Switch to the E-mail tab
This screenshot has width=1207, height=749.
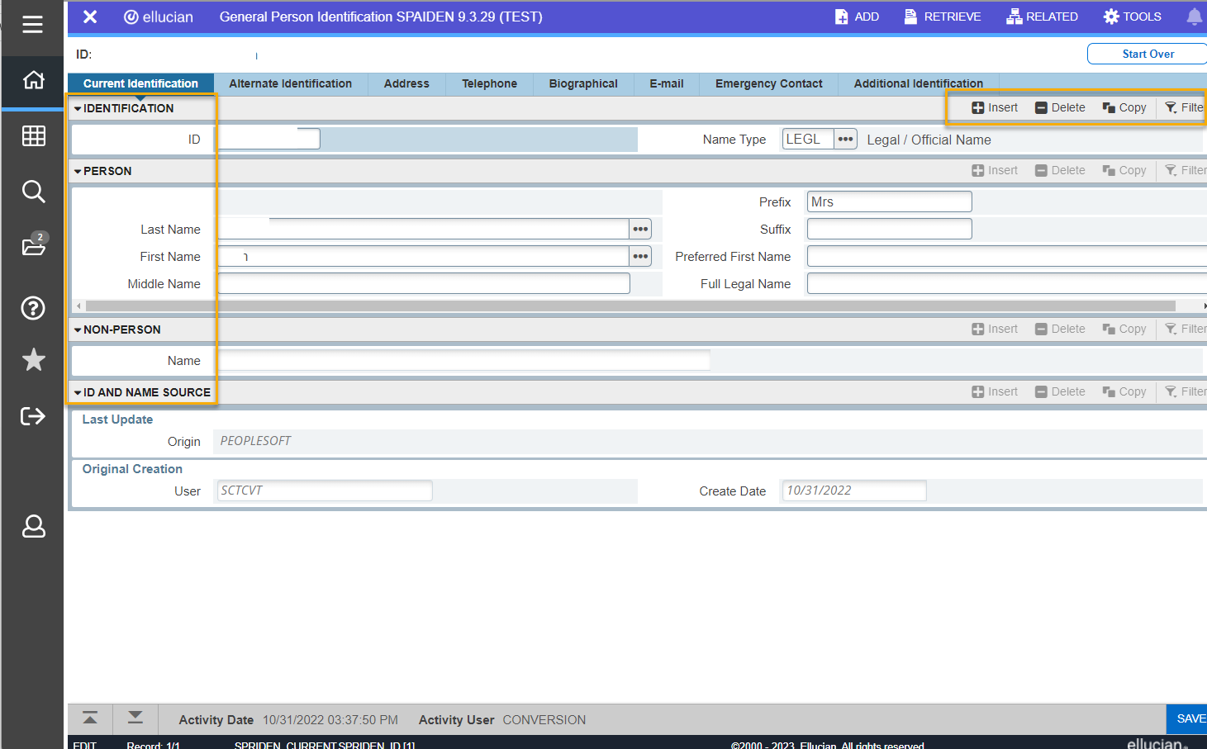(x=666, y=83)
